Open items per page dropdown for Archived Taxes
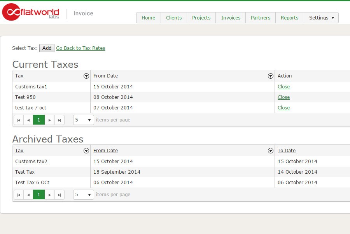The height and width of the screenshot is (234, 350). click(83, 195)
